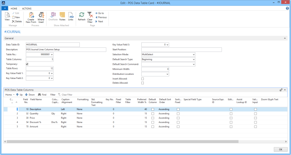Check Default Column for the Quantity row

tap(153, 114)
